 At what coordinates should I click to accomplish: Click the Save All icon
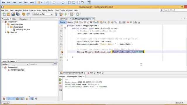pyautogui.click(x=18, y=14)
